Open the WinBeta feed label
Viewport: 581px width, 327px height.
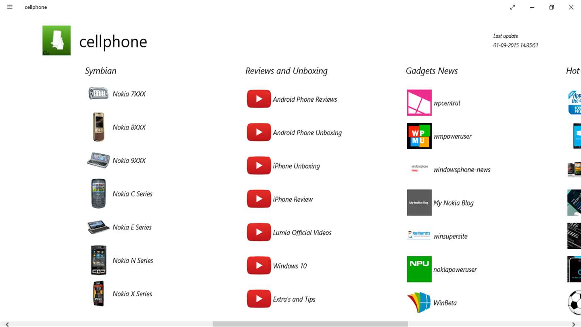coord(445,303)
